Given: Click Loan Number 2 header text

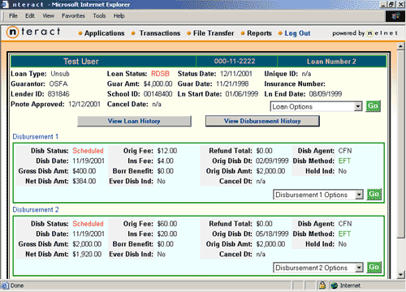Looking at the screenshot, I should (331, 62).
